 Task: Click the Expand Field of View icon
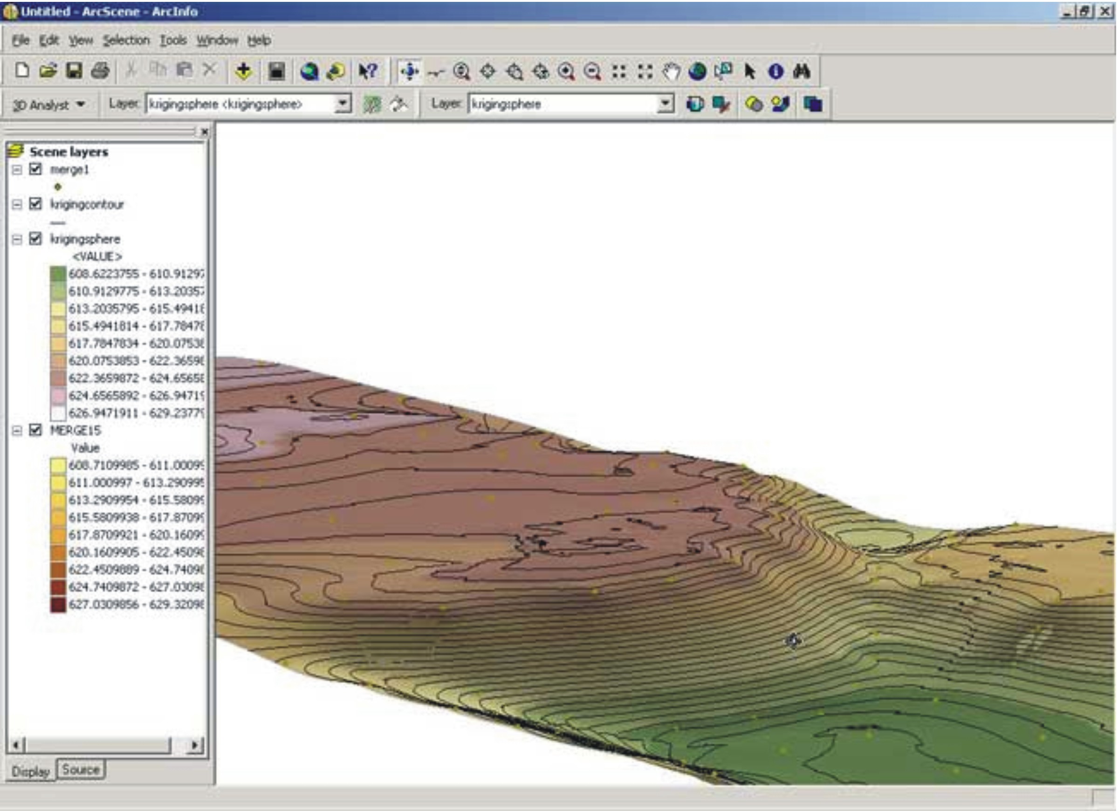coord(645,72)
